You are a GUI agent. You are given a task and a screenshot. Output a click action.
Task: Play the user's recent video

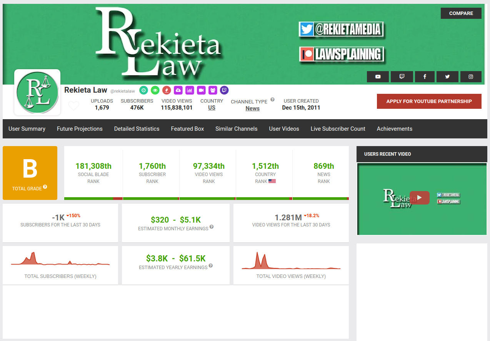(x=420, y=198)
